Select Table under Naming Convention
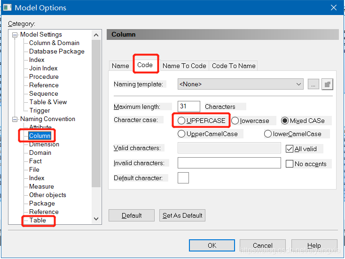Image resolution: width=345 pixels, height=259 pixels. (x=38, y=221)
